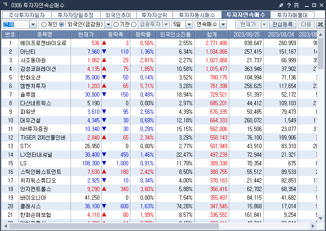The height and width of the screenshot is (231, 326).
Task: Select stock 파워넷
Action: [x=28, y=112]
